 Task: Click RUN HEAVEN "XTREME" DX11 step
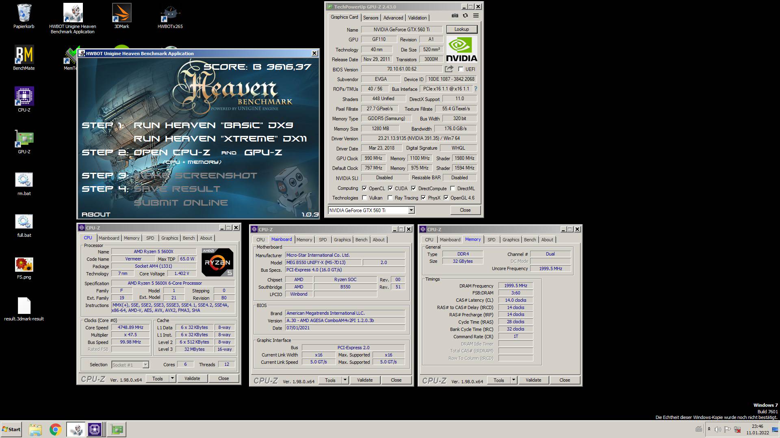[220, 139]
